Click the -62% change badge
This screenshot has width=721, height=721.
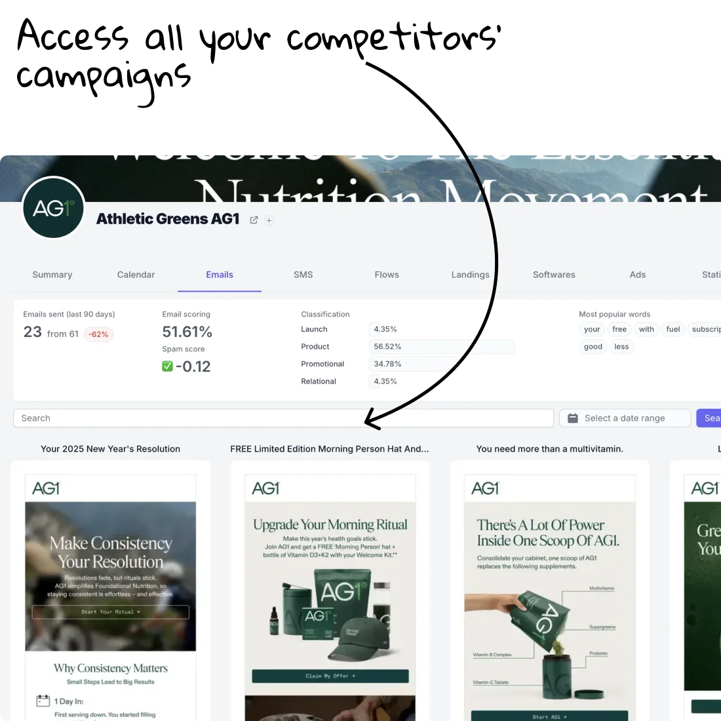pyautogui.click(x=98, y=334)
